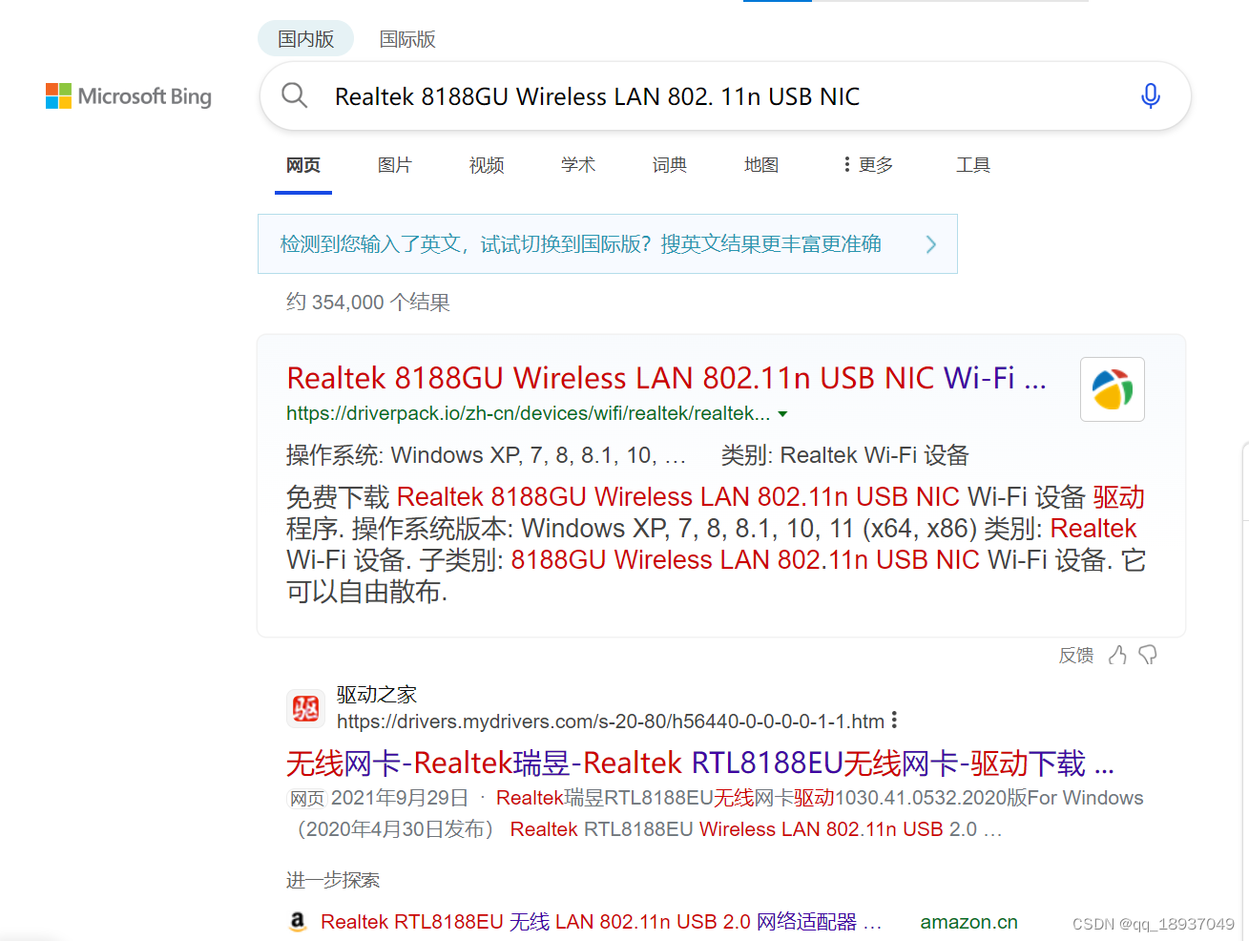Click the drivers.mydrivers.com URL

pos(611,721)
